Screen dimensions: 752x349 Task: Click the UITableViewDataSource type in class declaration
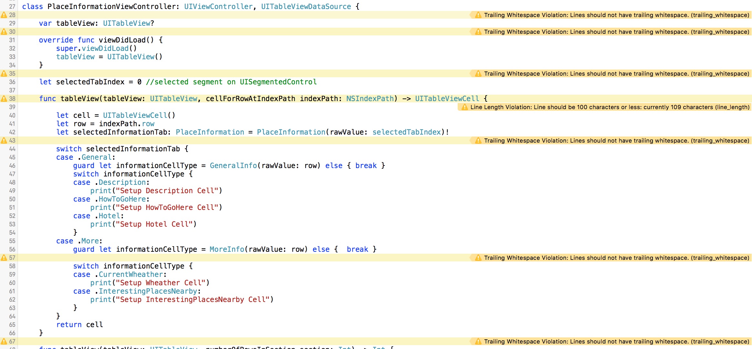click(x=306, y=6)
